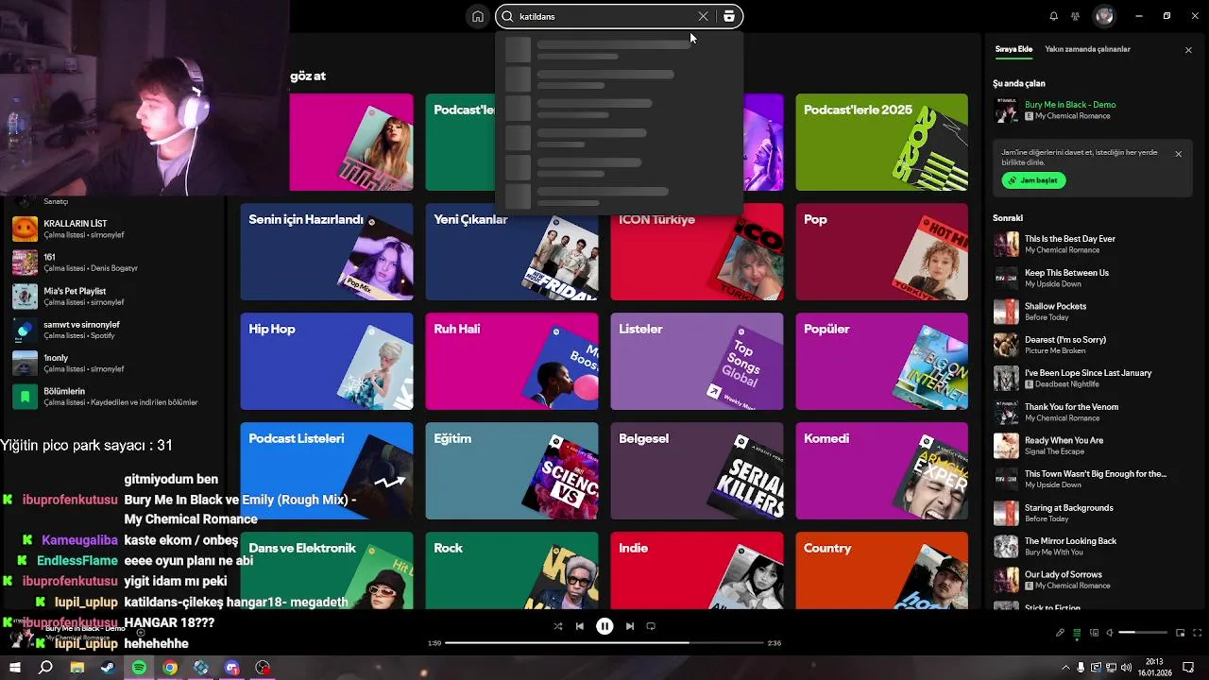Select Shallow Pockets in the queue
The width and height of the screenshot is (1209, 680).
pyautogui.click(x=1091, y=311)
